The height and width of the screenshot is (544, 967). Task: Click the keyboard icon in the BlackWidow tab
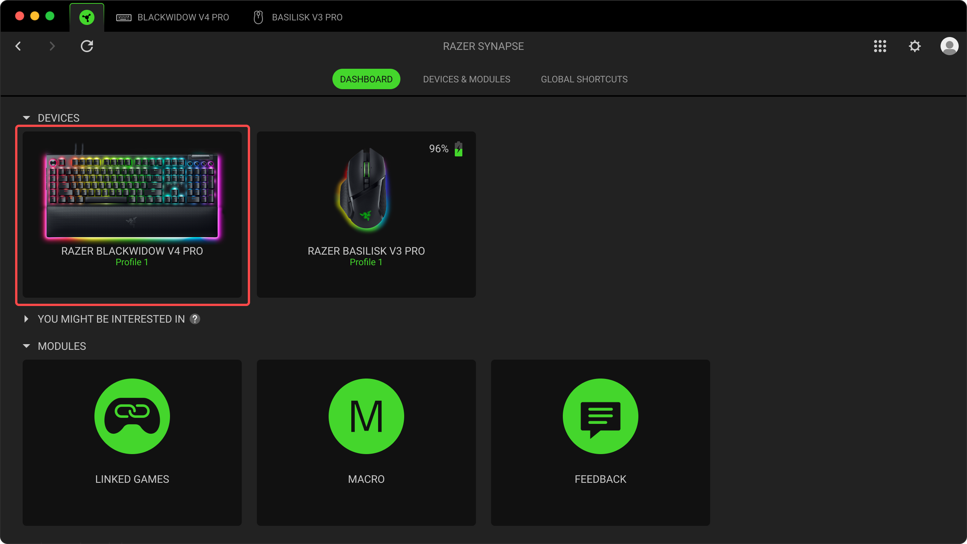pos(124,17)
